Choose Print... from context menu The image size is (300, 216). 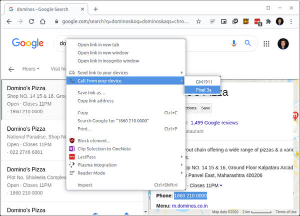click(126, 129)
